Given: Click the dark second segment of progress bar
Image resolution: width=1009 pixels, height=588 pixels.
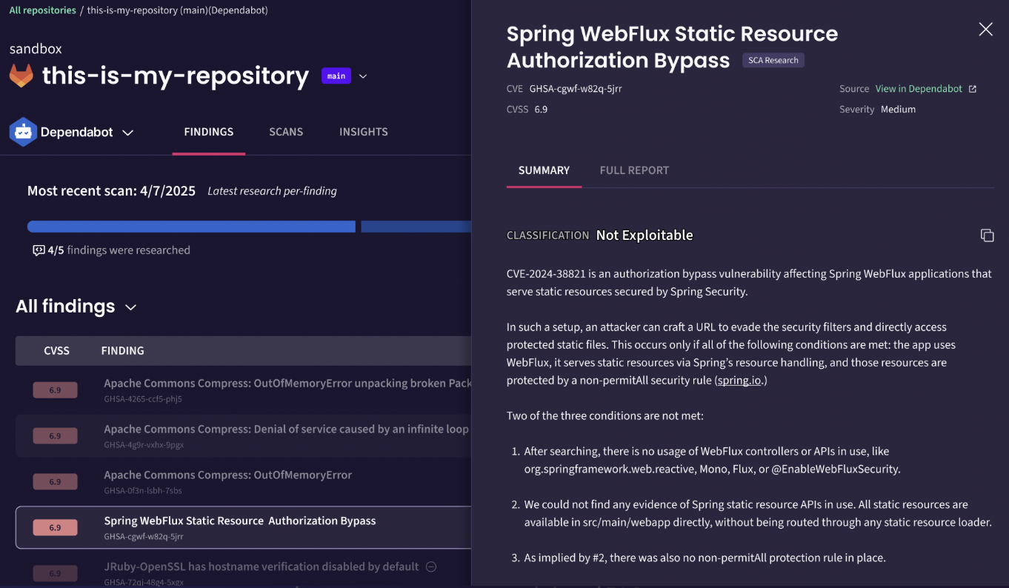Looking at the screenshot, I should [416, 227].
